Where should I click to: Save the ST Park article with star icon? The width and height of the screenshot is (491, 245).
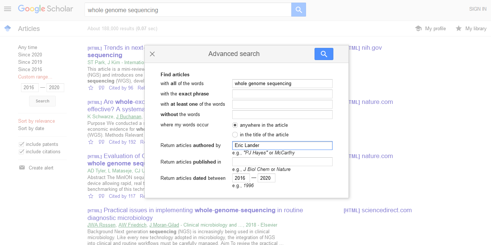[91, 88]
